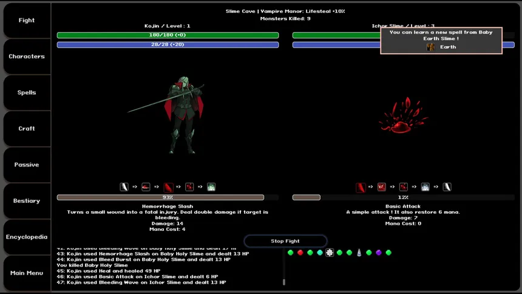This screenshot has height=294, width=522.
Task: Click the green dot right of the purple dot
Action: (388, 253)
